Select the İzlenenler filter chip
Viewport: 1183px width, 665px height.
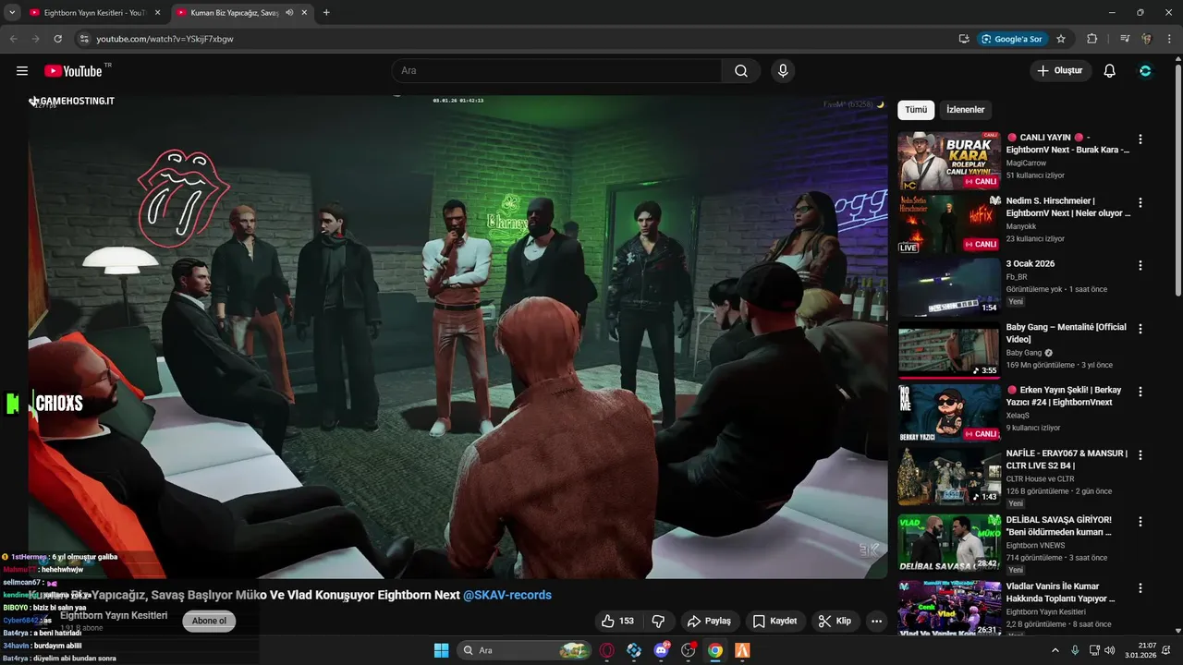coord(966,110)
